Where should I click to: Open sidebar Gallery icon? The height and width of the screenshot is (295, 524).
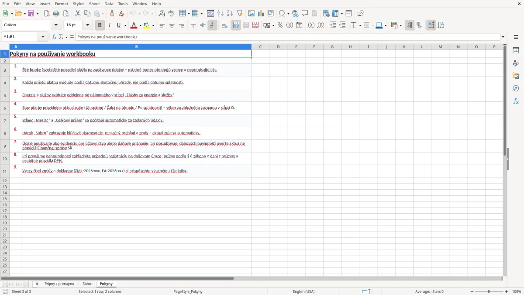[516, 76]
